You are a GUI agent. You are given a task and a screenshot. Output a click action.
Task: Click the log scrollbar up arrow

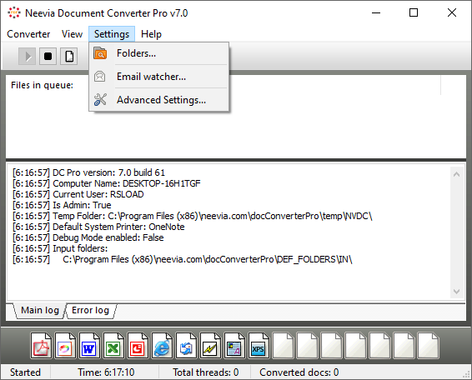457,174
